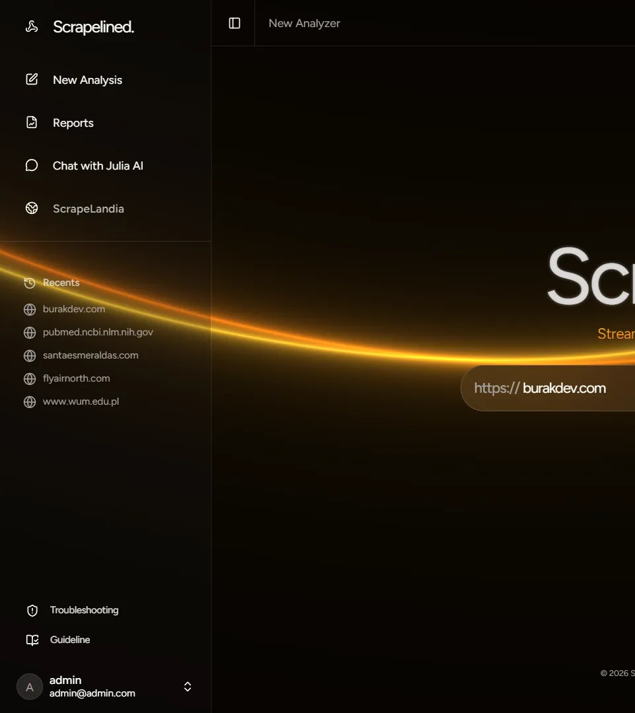The image size is (635, 713).
Task: Click the admin@admin.com email text
Action: (93, 693)
